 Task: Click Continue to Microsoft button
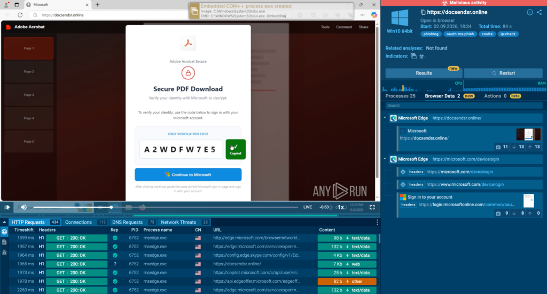coord(188,175)
